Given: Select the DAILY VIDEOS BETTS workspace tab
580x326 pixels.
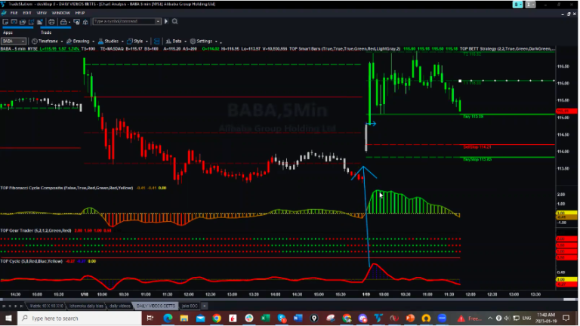Looking at the screenshot, I should (155, 306).
